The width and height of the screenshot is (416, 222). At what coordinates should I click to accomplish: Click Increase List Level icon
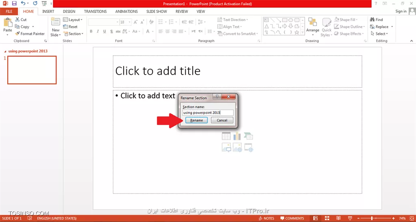click(191, 22)
